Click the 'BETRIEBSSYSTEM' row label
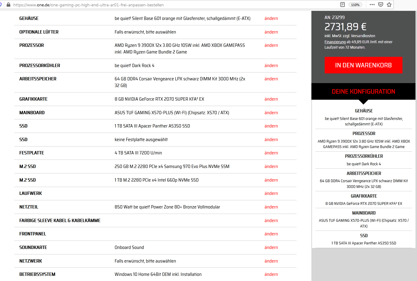 pyautogui.click(x=37, y=274)
